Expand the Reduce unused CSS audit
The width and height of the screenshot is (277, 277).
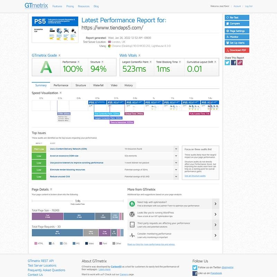[x=176, y=177]
